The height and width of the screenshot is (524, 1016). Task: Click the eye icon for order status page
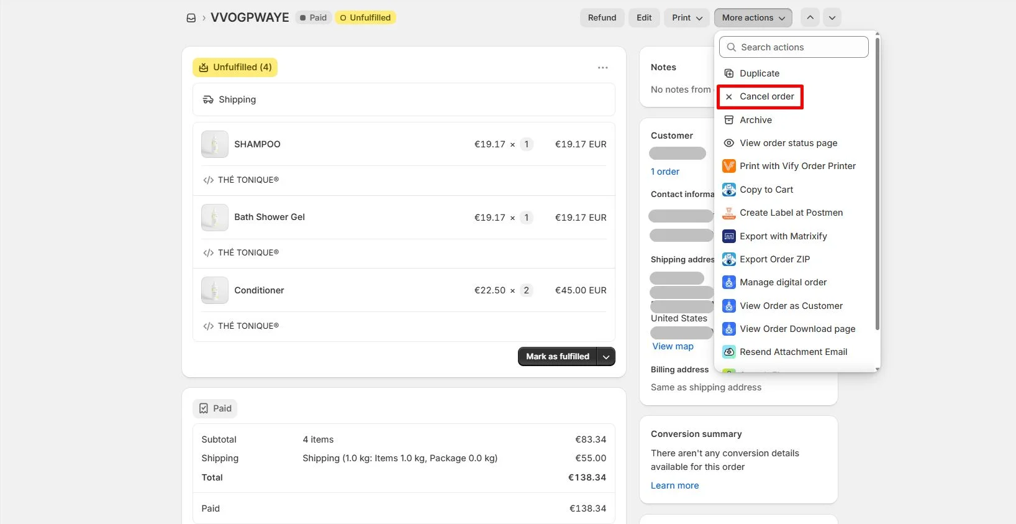point(729,143)
